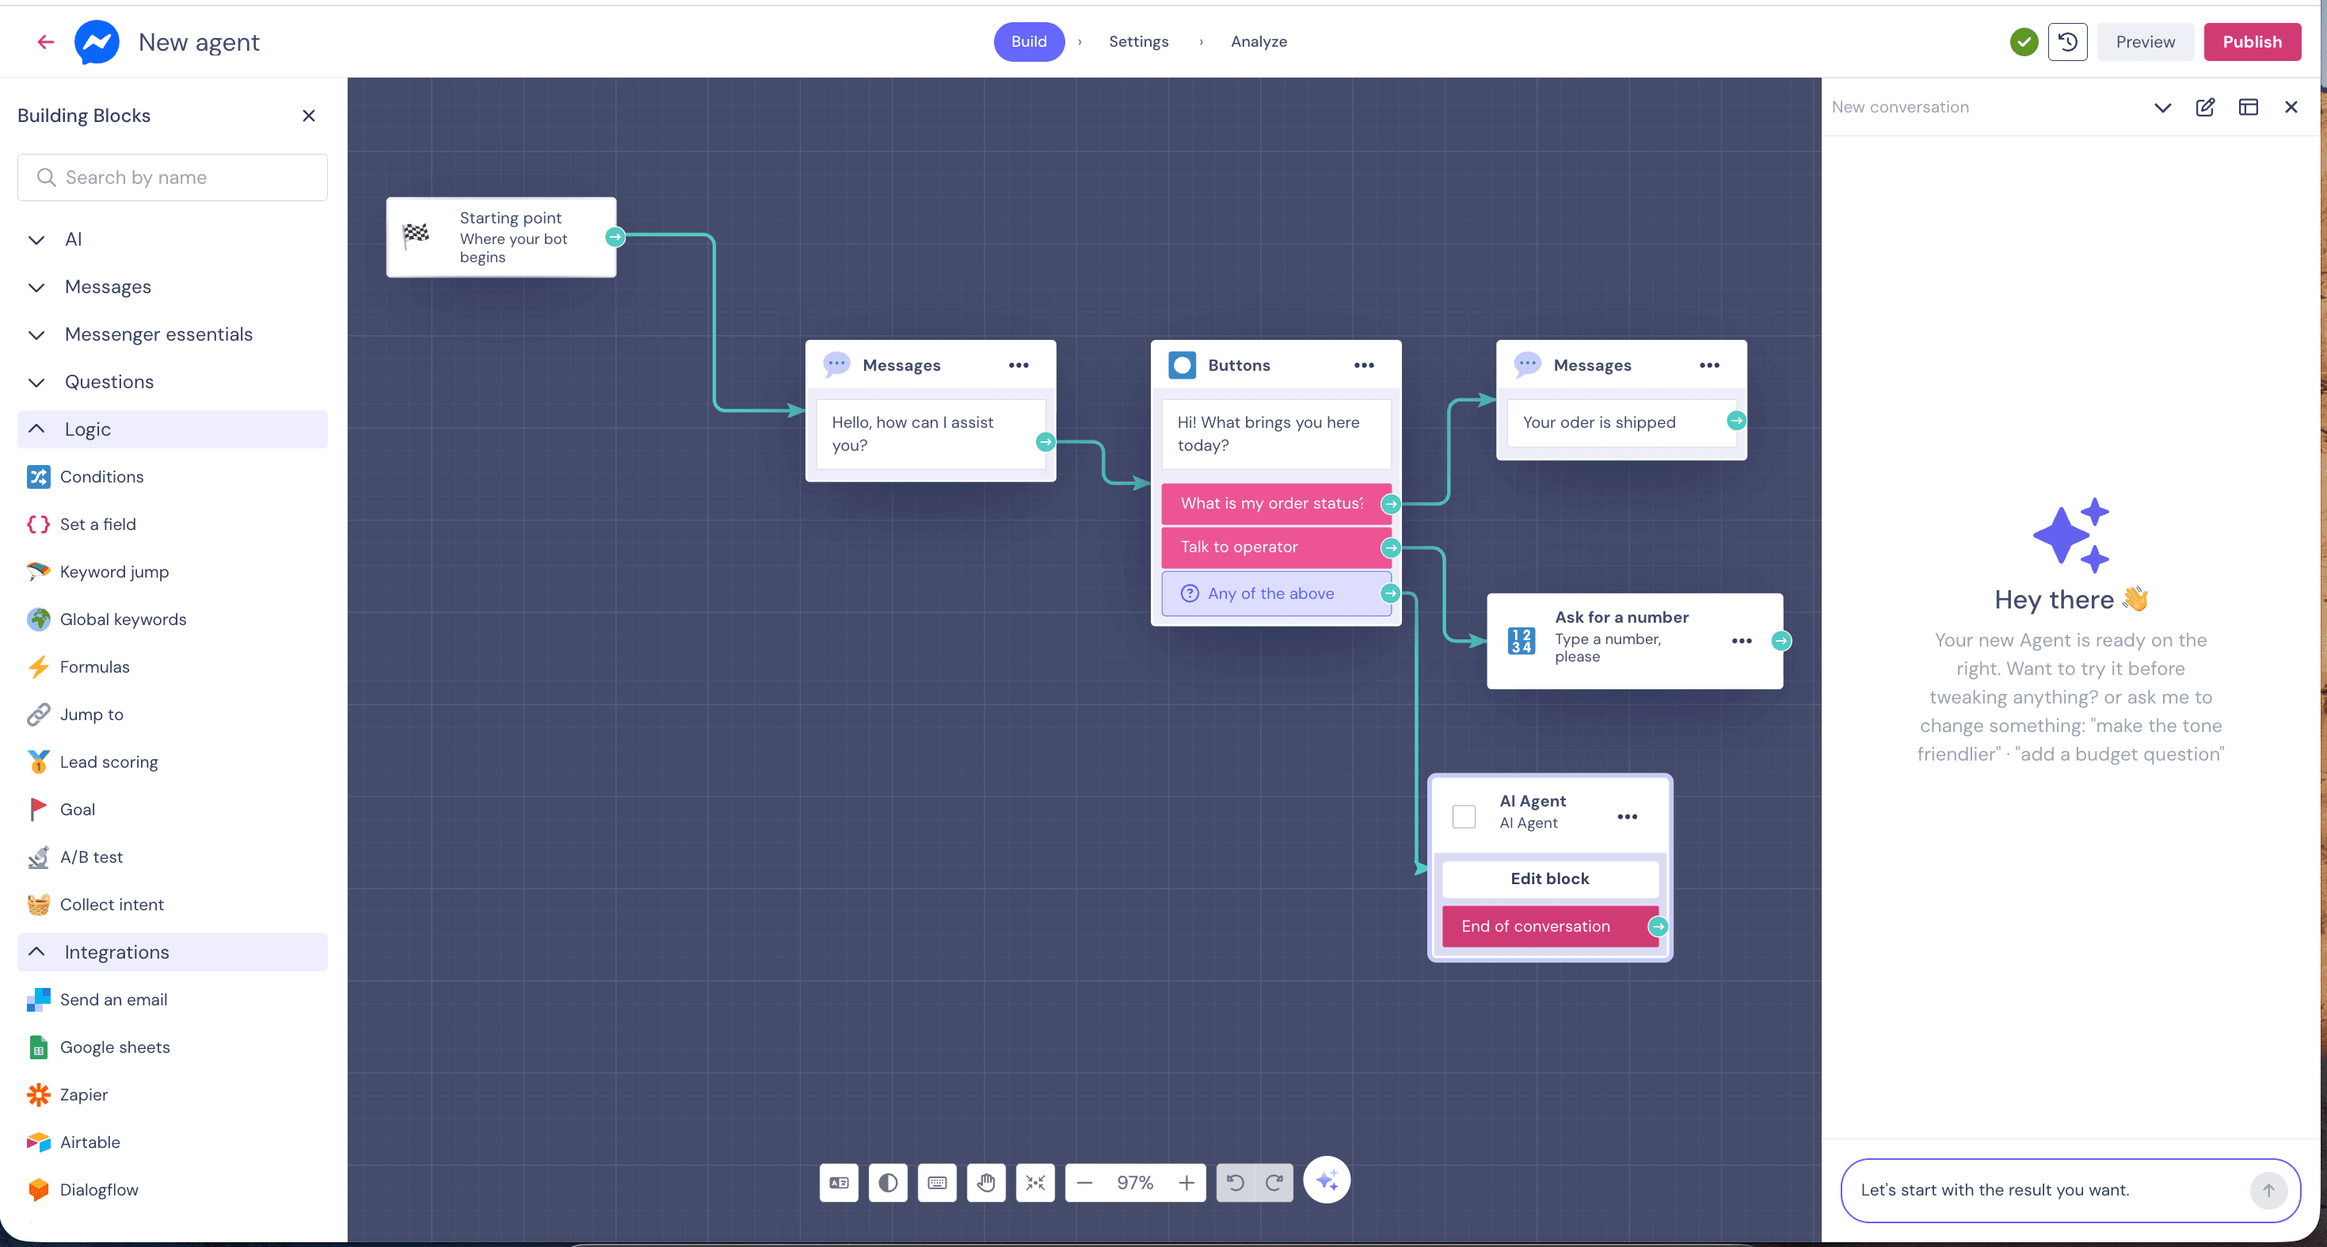The image size is (2327, 1247).
Task: Open options menu of Buttons block
Action: tap(1363, 365)
